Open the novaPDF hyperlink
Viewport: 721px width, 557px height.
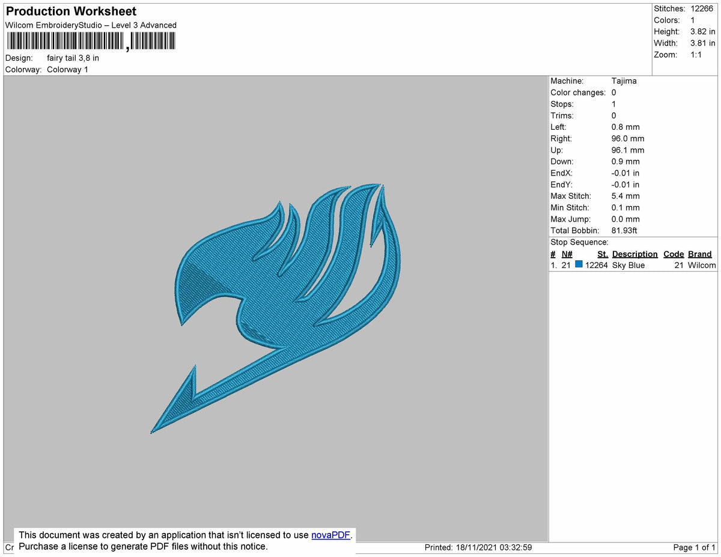coord(330,535)
